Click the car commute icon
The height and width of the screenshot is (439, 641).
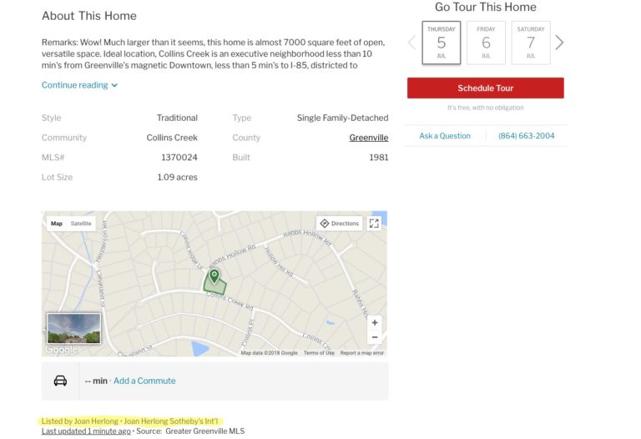pos(60,381)
